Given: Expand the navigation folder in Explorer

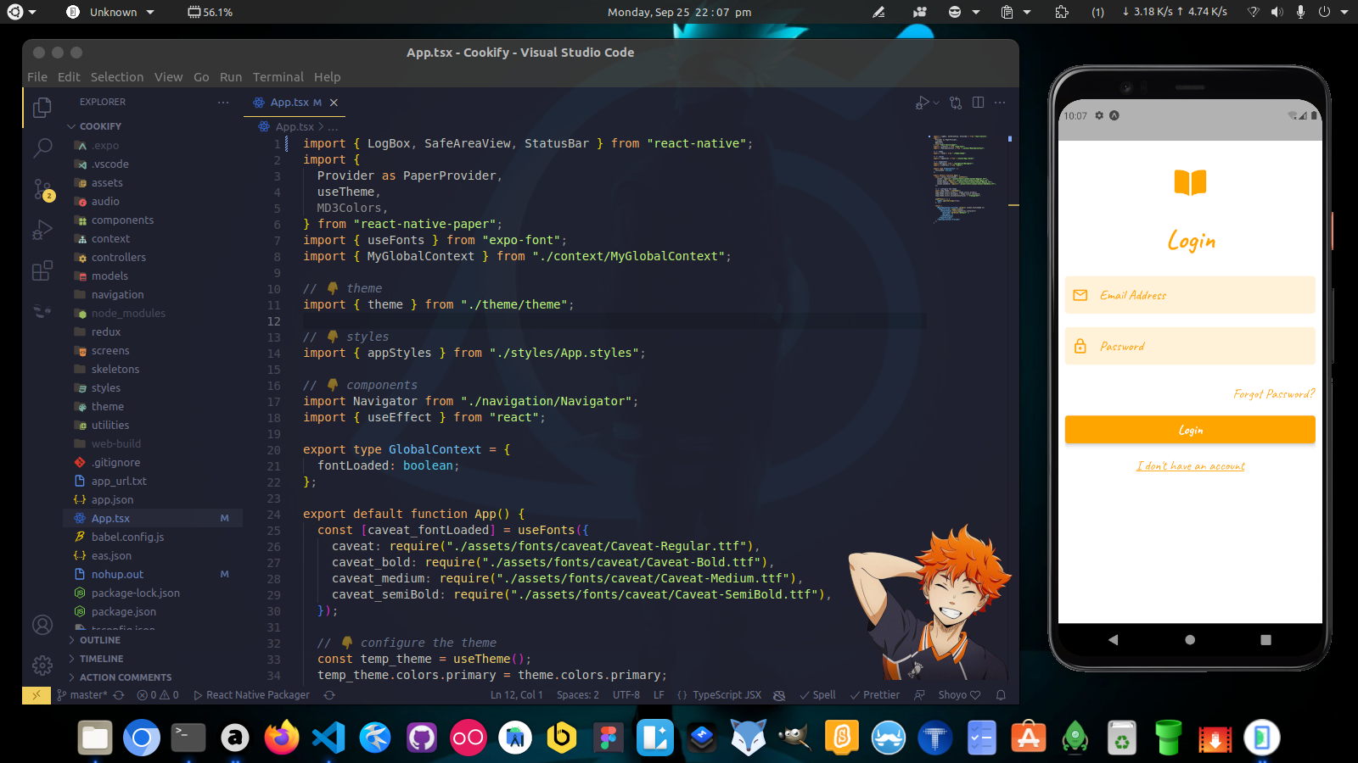Looking at the screenshot, I should pyautogui.click(x=117, y=295).
